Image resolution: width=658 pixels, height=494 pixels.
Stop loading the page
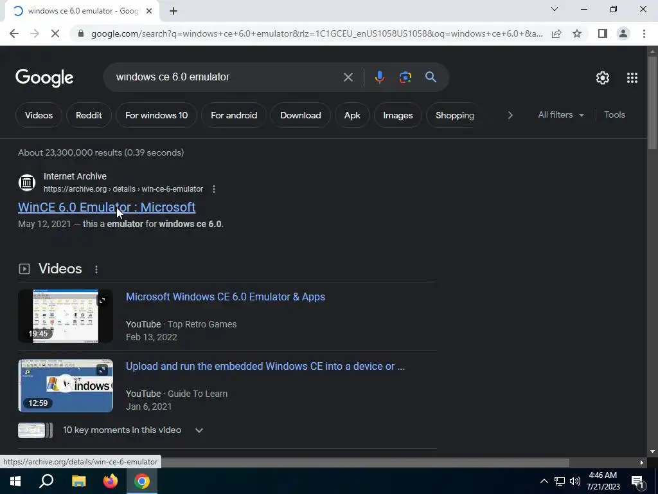pyautogui.click(x=55, y=33)
